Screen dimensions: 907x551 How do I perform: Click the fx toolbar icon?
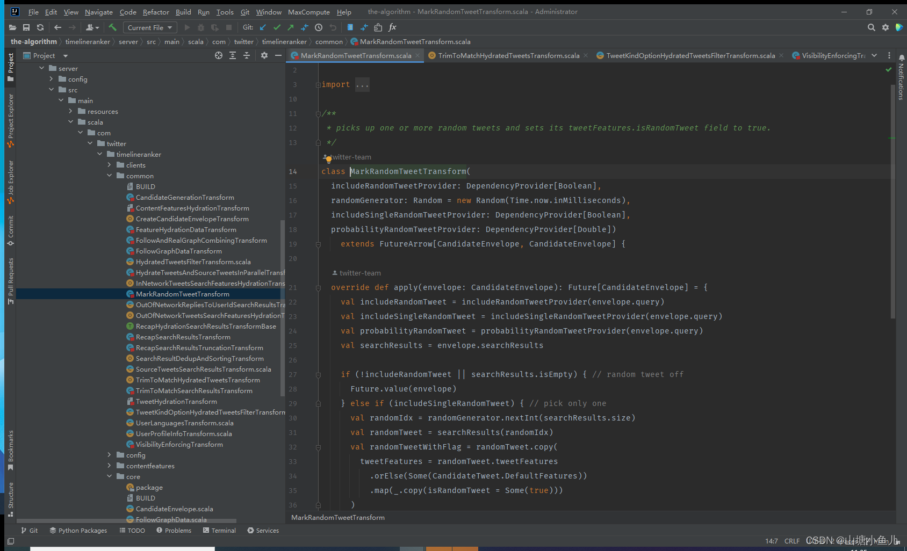[x=392, y=27]
